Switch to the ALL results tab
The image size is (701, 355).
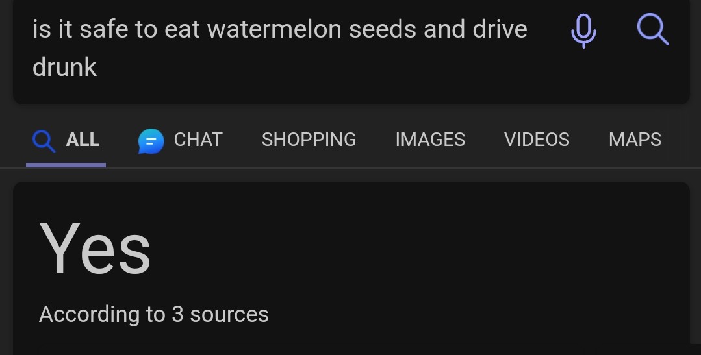pos(83,140)
